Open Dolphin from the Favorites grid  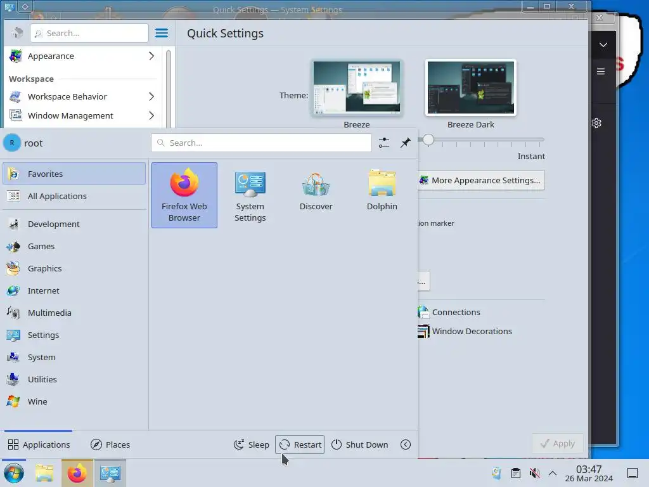[382, 195]
